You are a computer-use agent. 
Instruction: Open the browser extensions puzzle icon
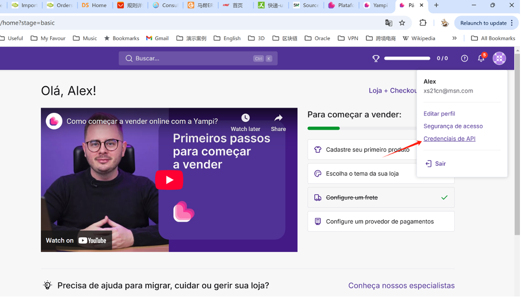(x=423, y=23)
